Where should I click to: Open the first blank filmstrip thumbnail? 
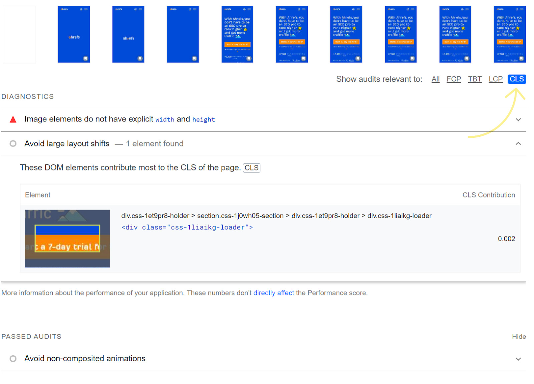(19, 34)
